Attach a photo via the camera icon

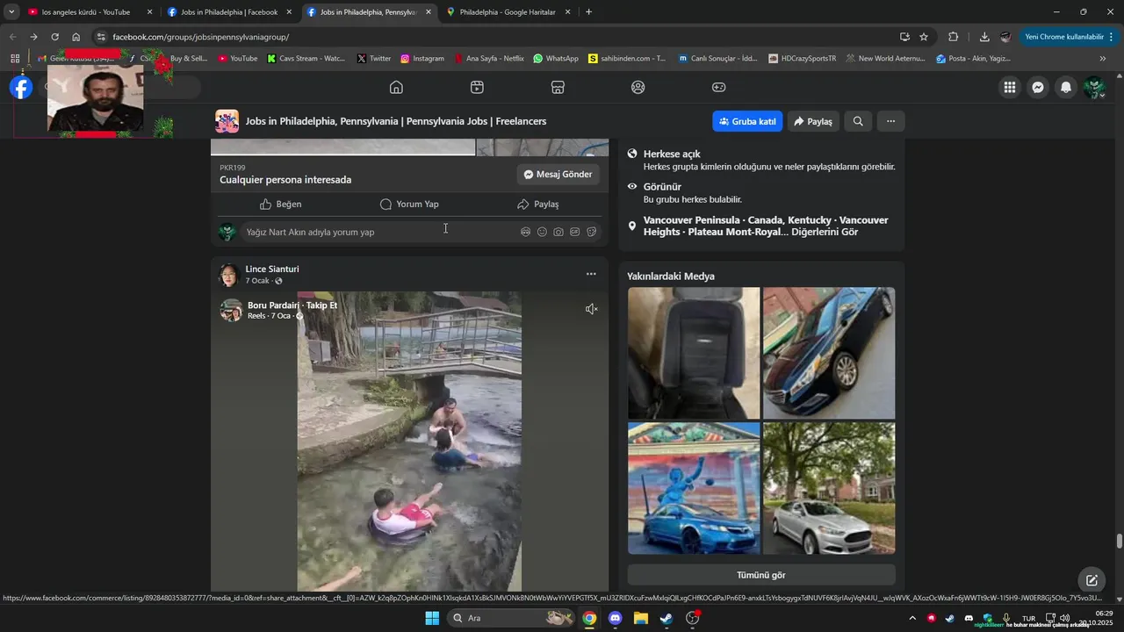pyautogui.click(x=558, y=232)
